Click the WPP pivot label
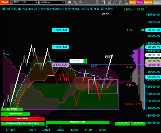Image resolution: width=161 pixels, height=133 pixels. click(105, 14)
